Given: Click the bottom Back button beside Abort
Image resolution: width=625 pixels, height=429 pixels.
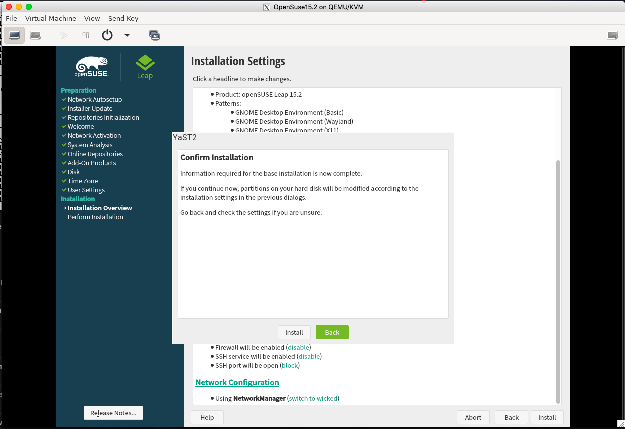Looking at the screenshot, I should pyautogui.click(x=512, y=417).
